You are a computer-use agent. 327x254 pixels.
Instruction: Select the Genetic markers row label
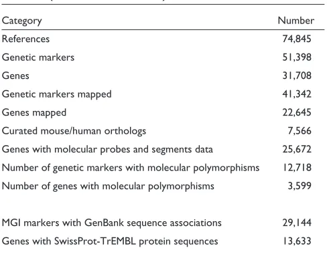click(x=38, y=57)
